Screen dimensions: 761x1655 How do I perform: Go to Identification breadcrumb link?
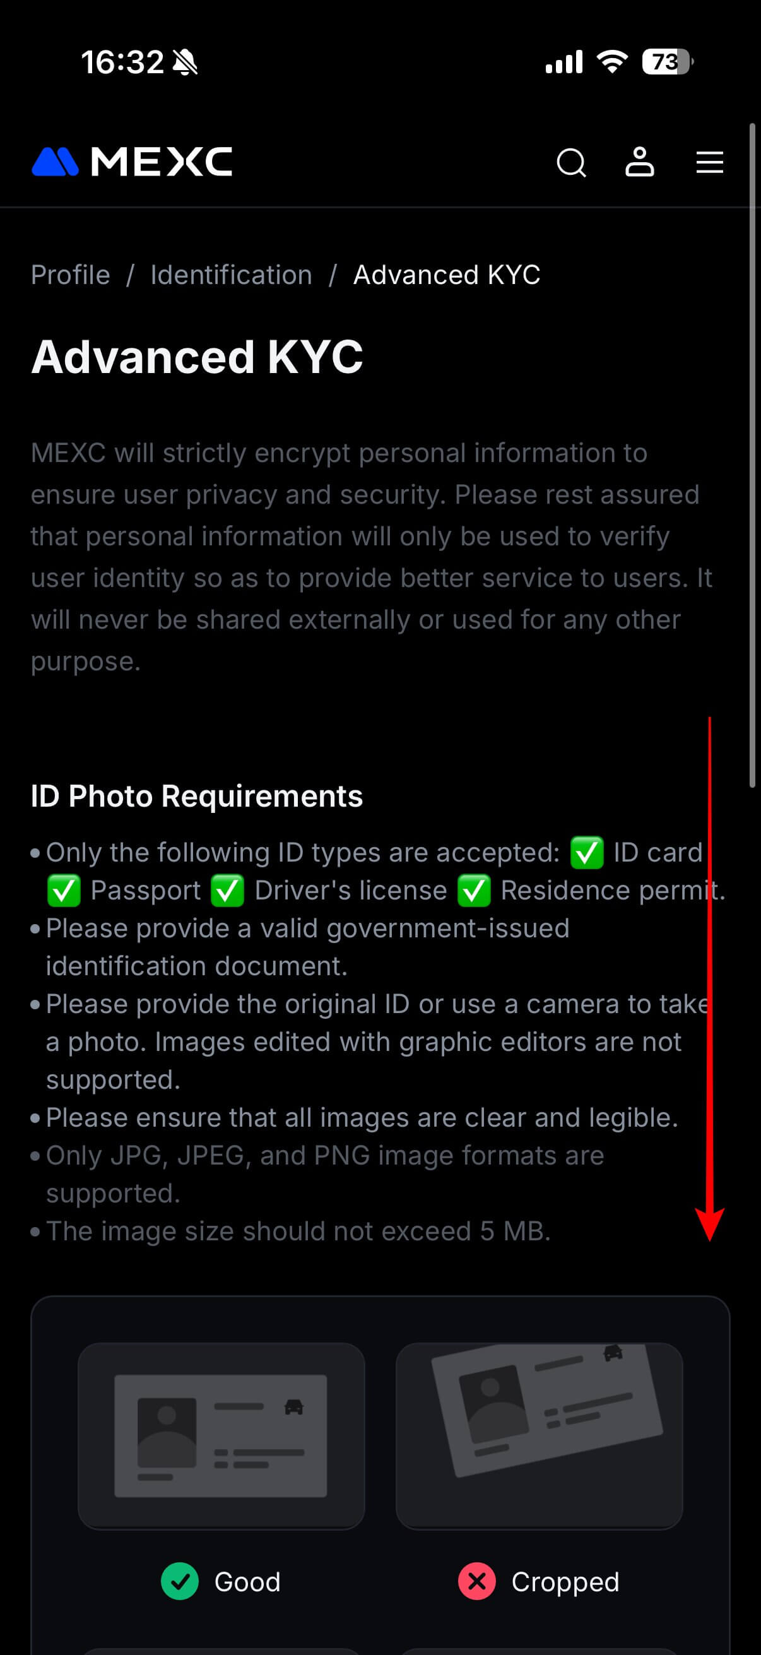pos(231,275)
